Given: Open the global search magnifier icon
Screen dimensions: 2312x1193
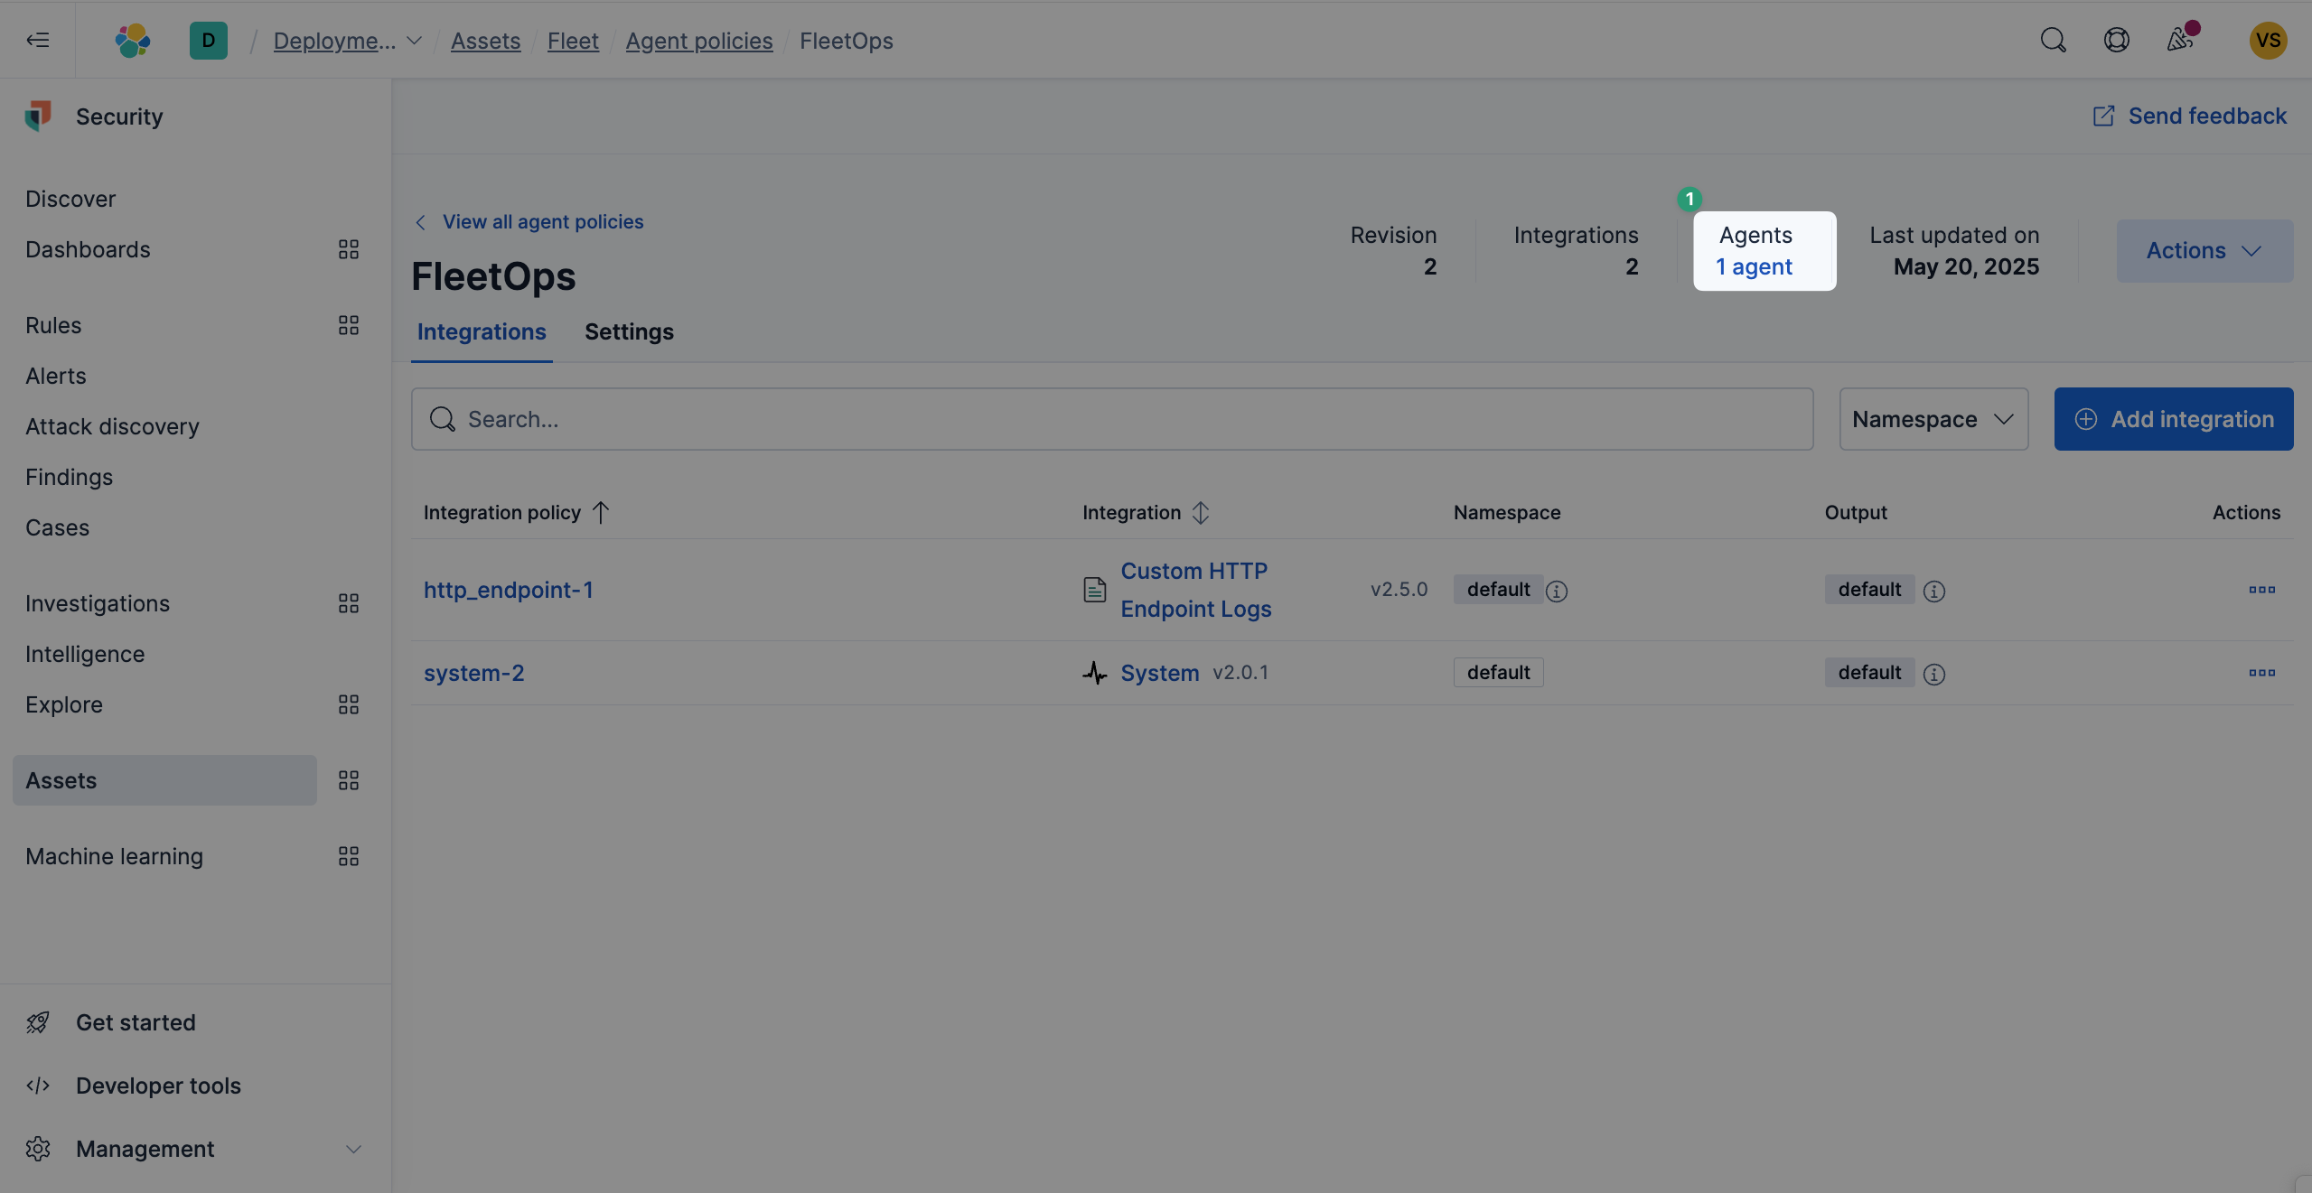Looking at the screenshot, I should [x=2053, y=40].
